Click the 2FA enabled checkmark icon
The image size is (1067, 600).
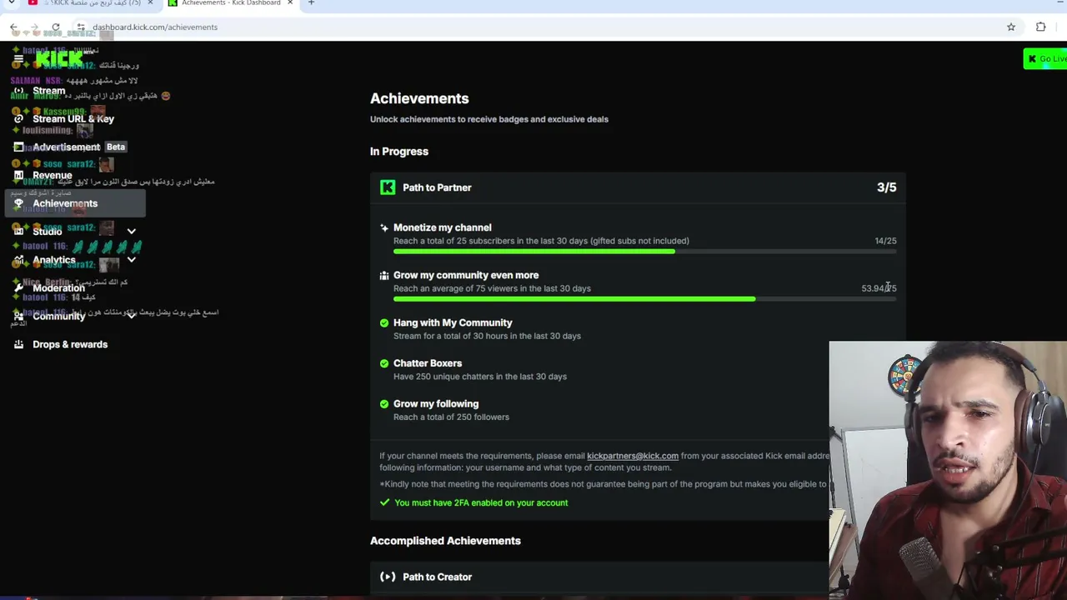384,502
